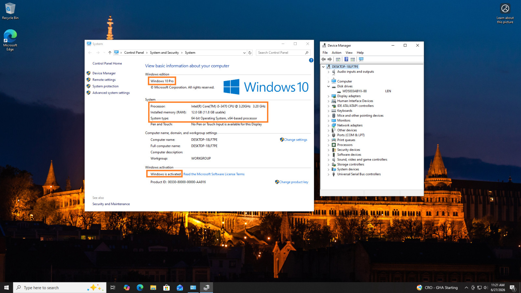Open the View menu in Device Manager

(349, 52)
